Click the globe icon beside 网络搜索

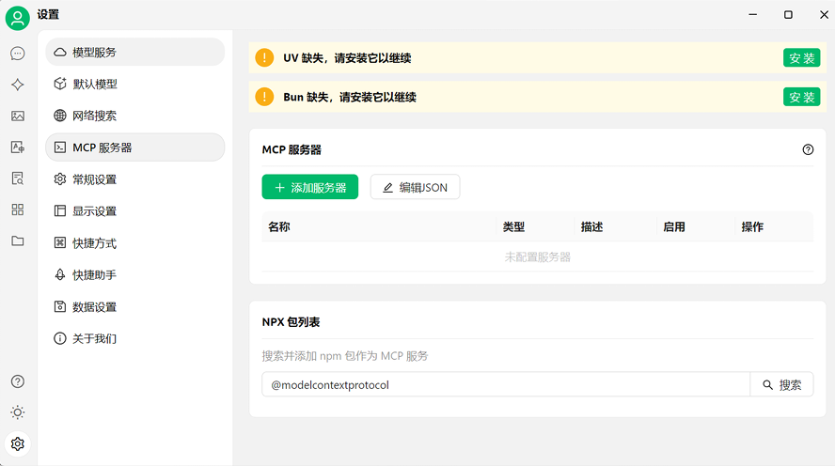point(60,116)
